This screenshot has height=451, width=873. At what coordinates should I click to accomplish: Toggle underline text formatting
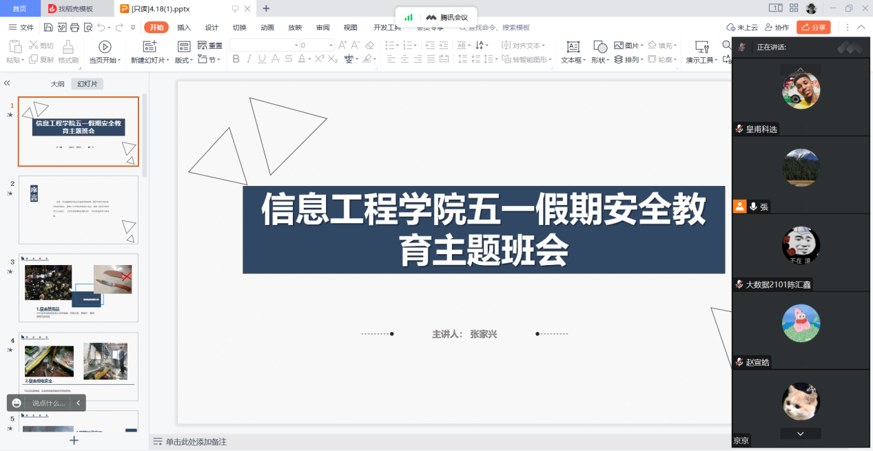point(262,59)
